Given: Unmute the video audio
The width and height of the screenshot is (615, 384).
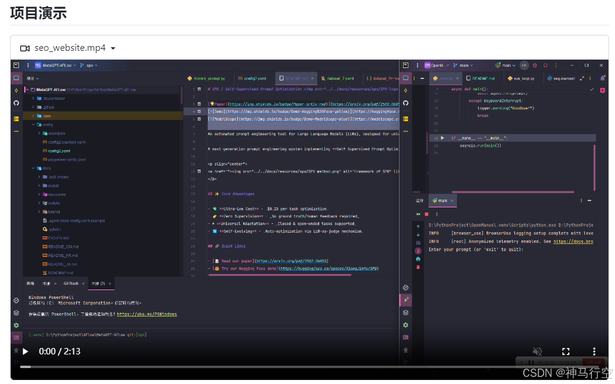Looking at the screenshot, I should pos(537,351).
